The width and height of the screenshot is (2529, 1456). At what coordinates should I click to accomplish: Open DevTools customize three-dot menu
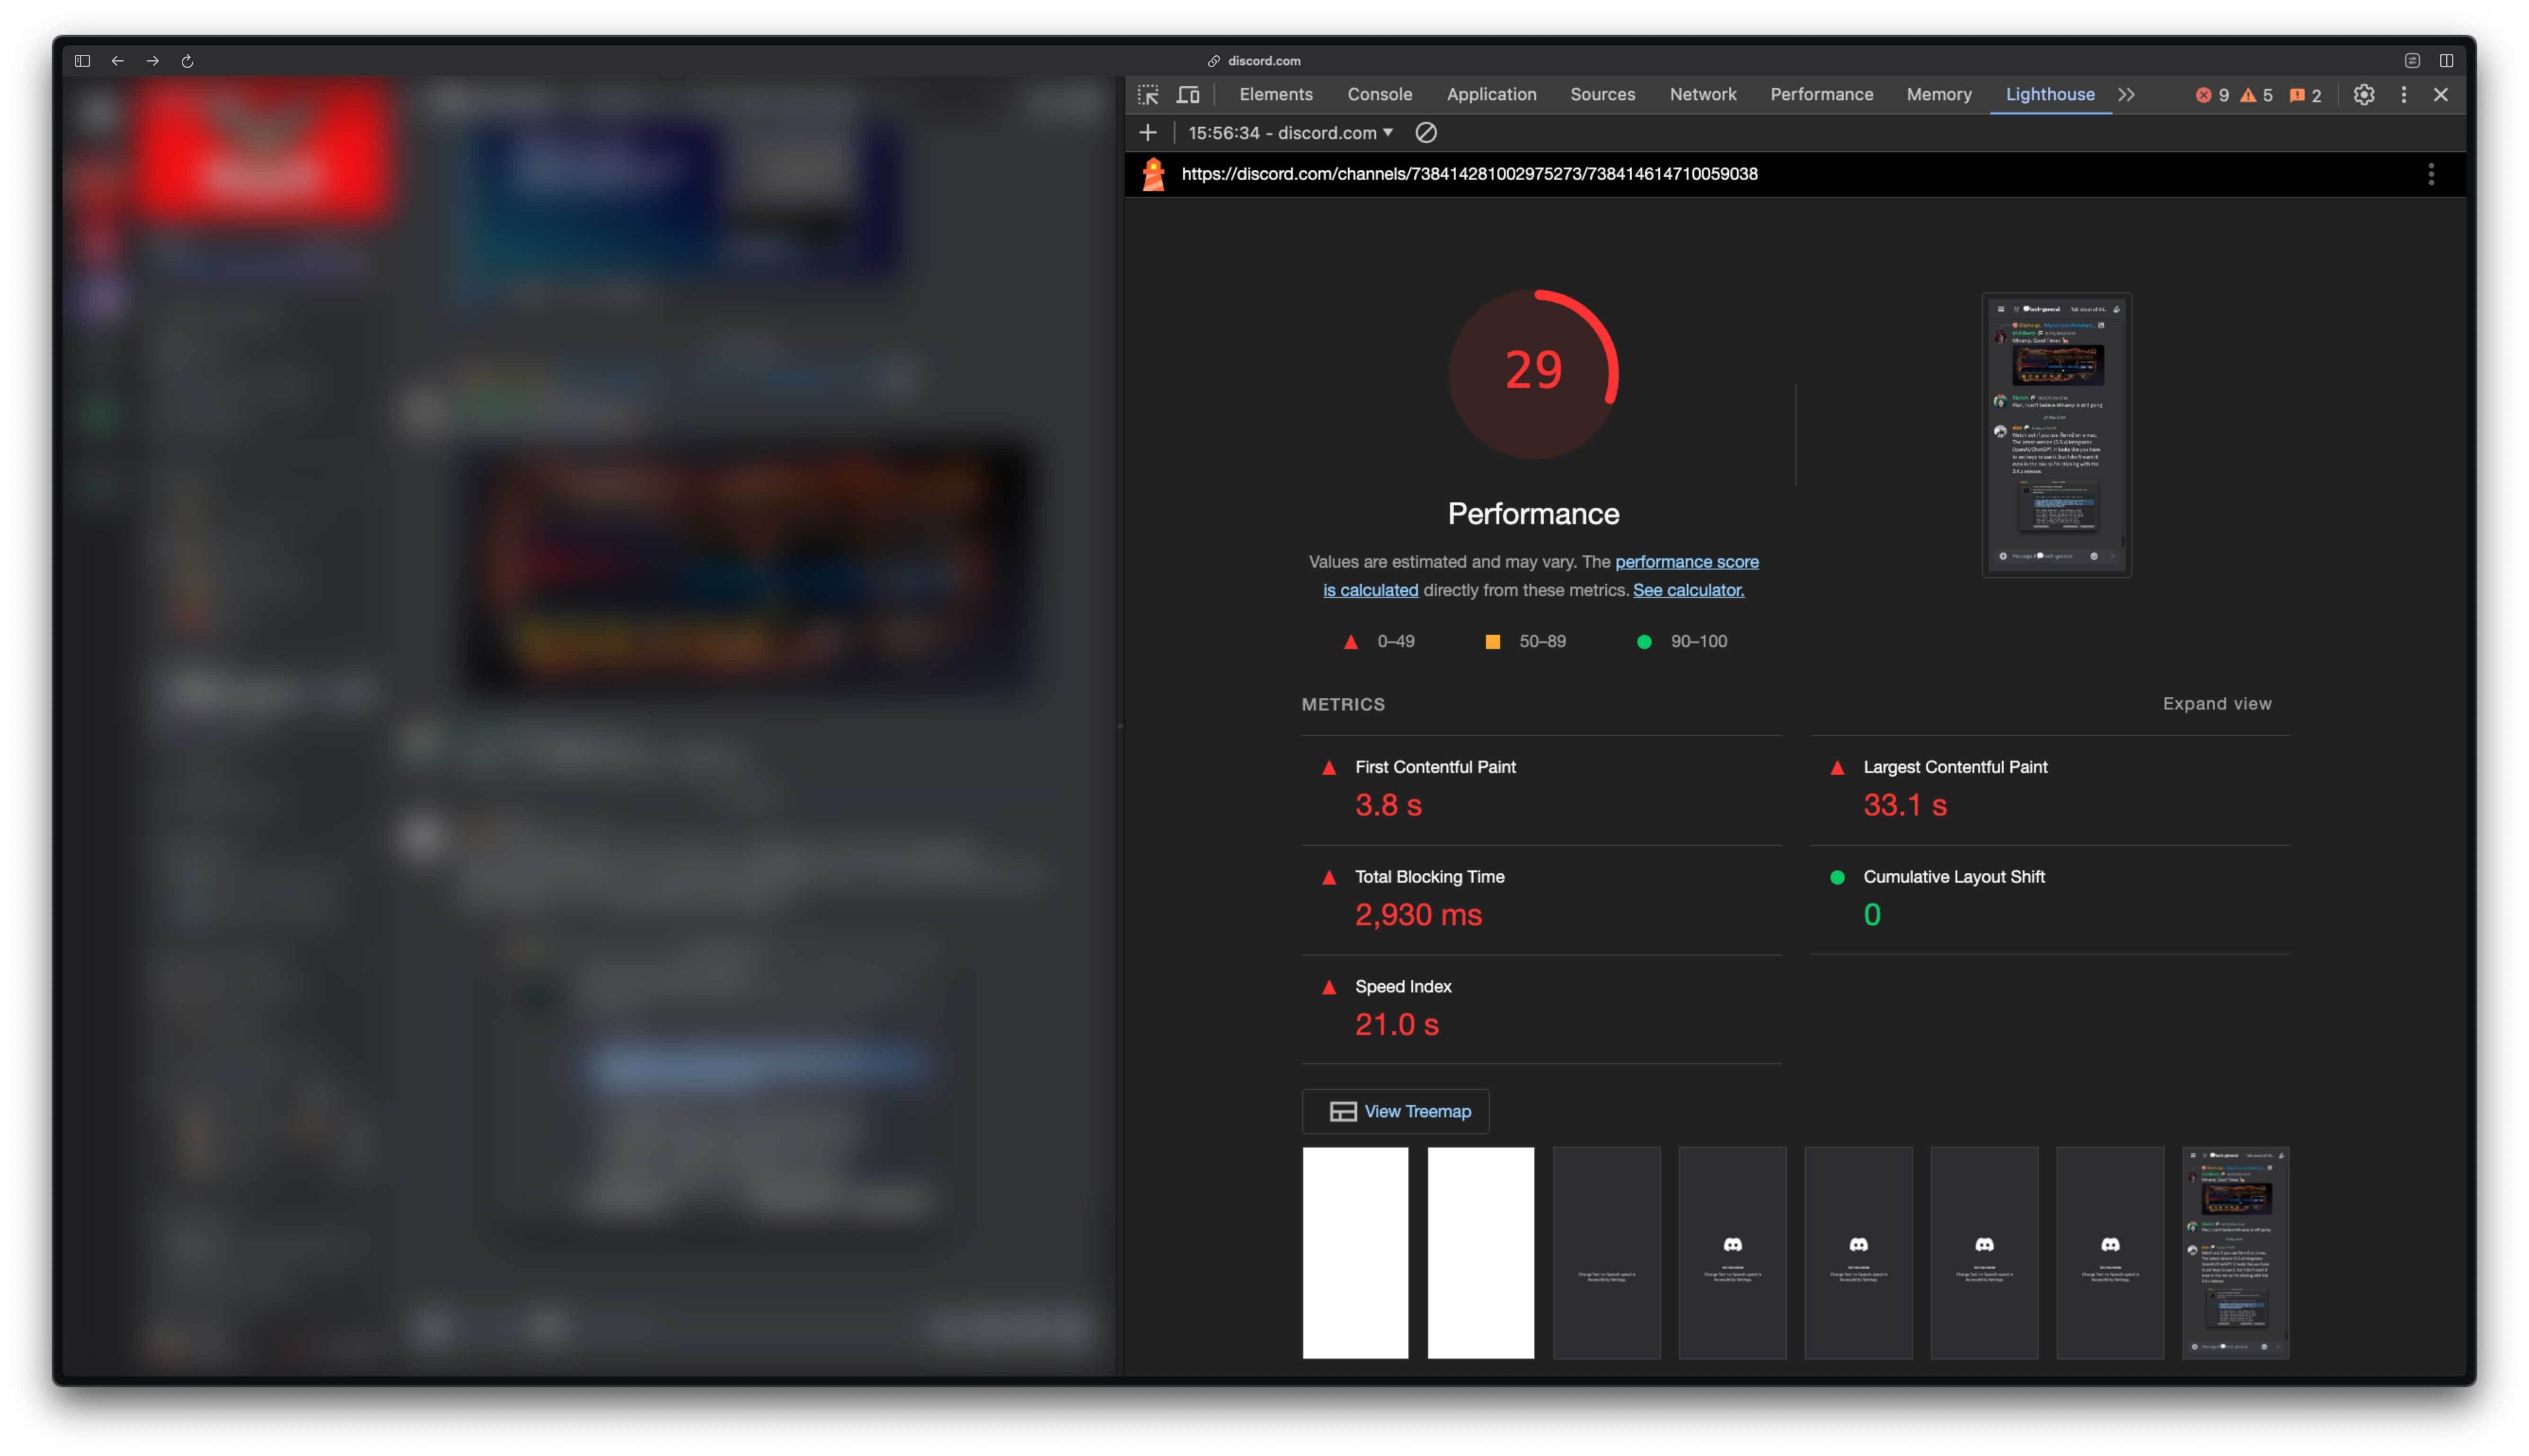tap(2403, 95)
